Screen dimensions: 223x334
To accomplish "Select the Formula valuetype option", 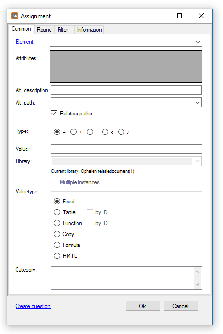I will [57, 245].
